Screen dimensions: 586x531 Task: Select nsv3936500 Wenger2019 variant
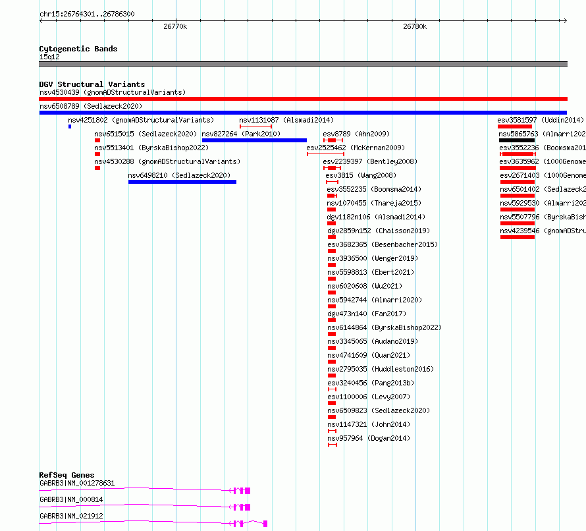tap(373, 258)
